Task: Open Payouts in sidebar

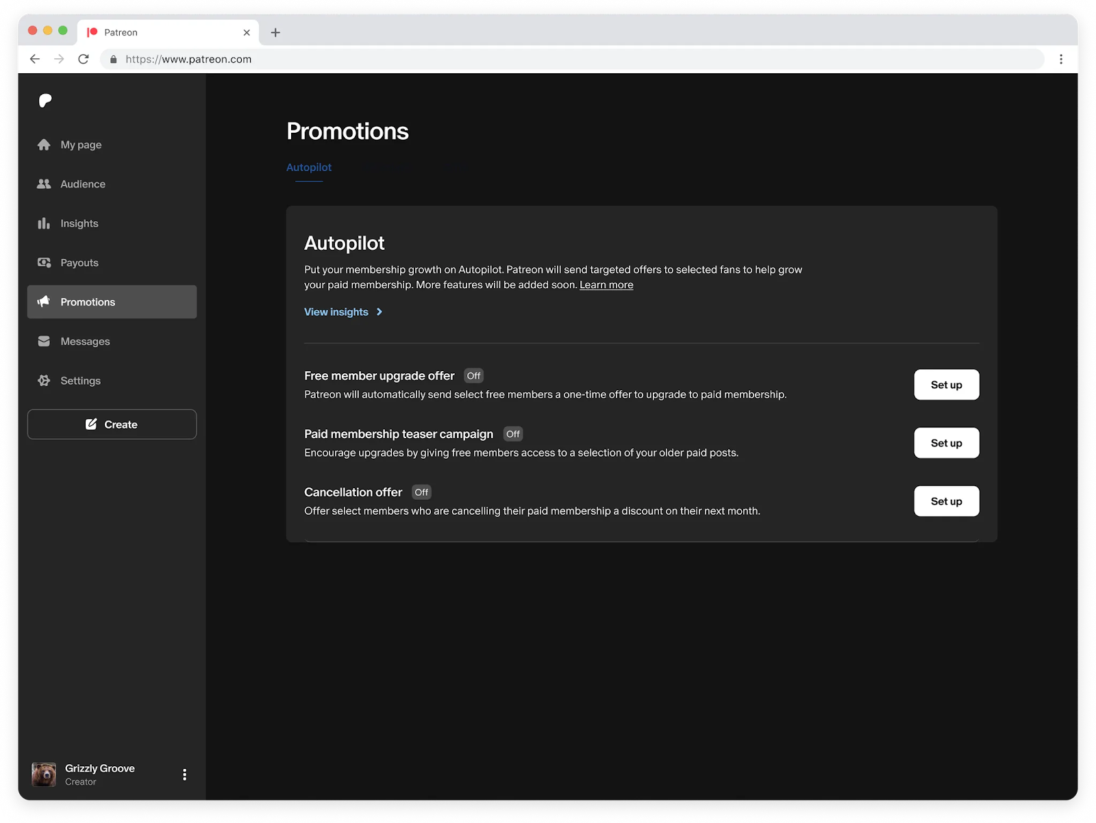Action: pyautogui.click(x=112, y=262)
